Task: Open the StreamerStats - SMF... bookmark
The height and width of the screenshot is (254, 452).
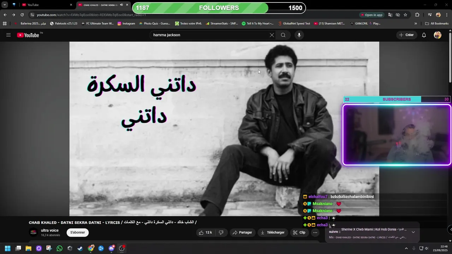Action: pyautogui.click(x=221, y=24)
